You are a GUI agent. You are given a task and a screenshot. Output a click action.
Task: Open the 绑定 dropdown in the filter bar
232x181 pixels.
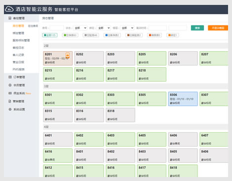click(104, 28)
